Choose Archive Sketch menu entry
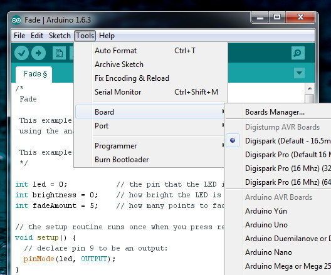Image resolution: width=331 pixels, height=275 pixels. [151, 65]
